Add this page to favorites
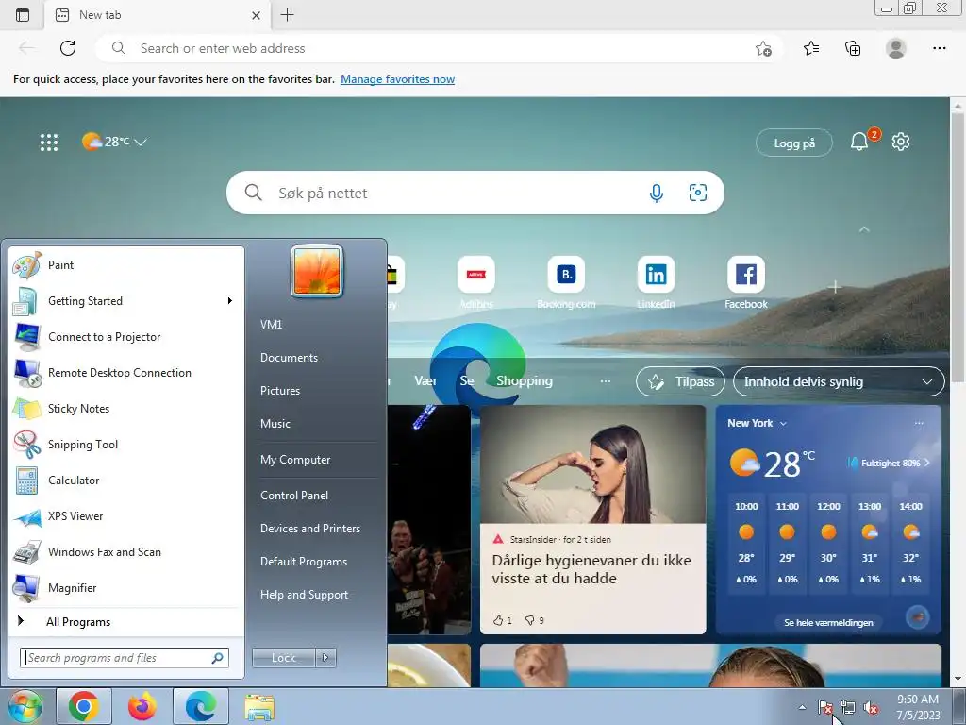Viewport: 966px width, 725px height. pyautogui.click(x=763, y=49)
